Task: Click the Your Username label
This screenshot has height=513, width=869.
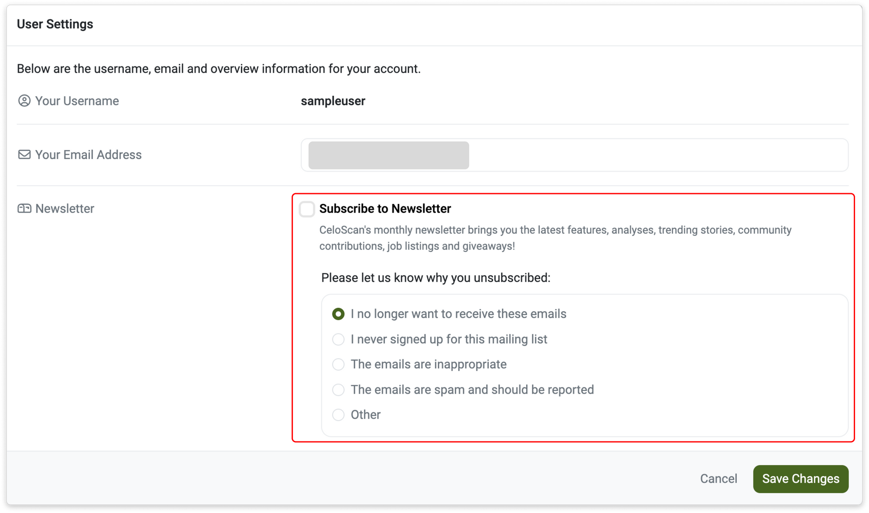Action: [x=77, y=101]
